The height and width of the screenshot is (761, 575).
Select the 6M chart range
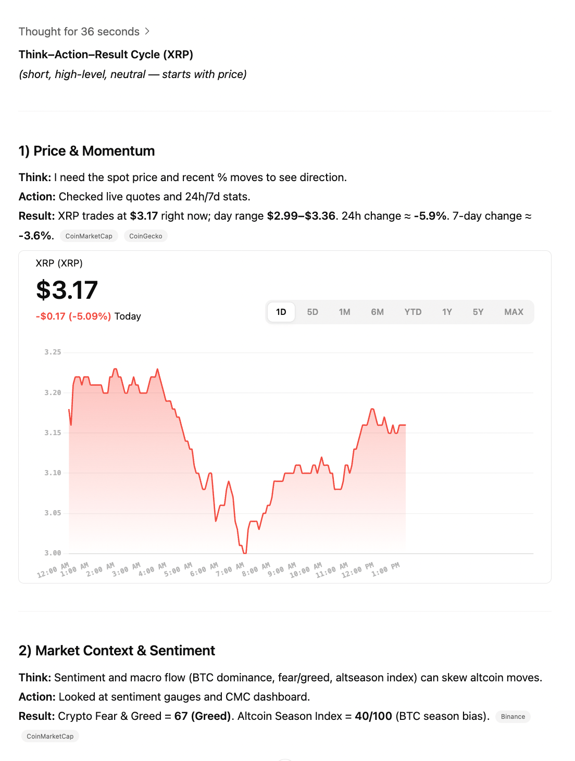click(378, 312)
